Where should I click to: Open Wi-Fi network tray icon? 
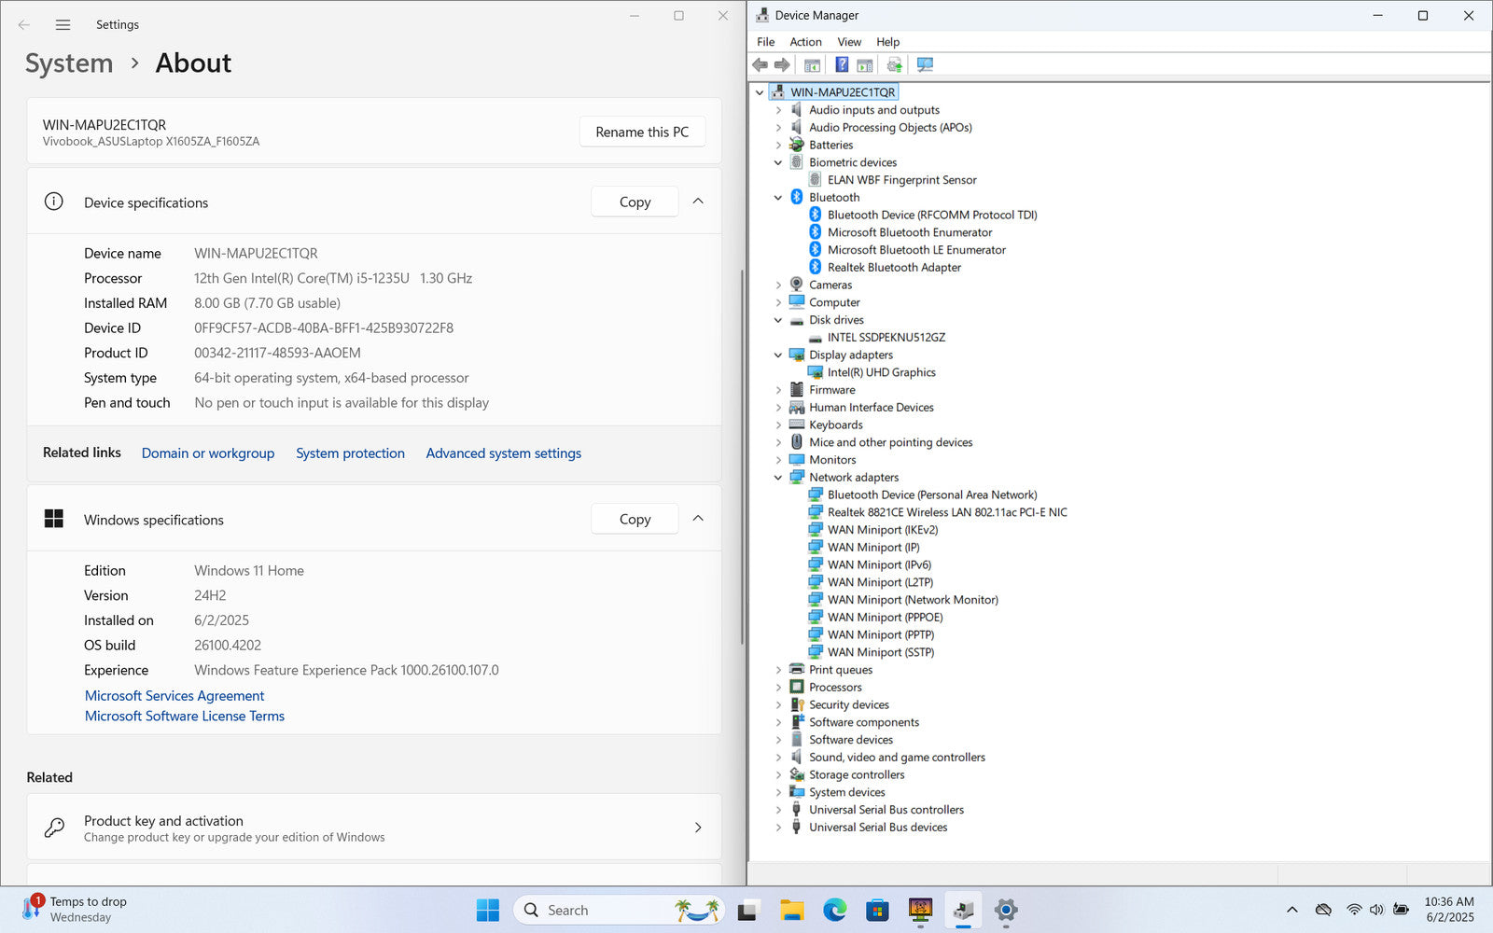pyautogui.click(x=1353, y=910)
